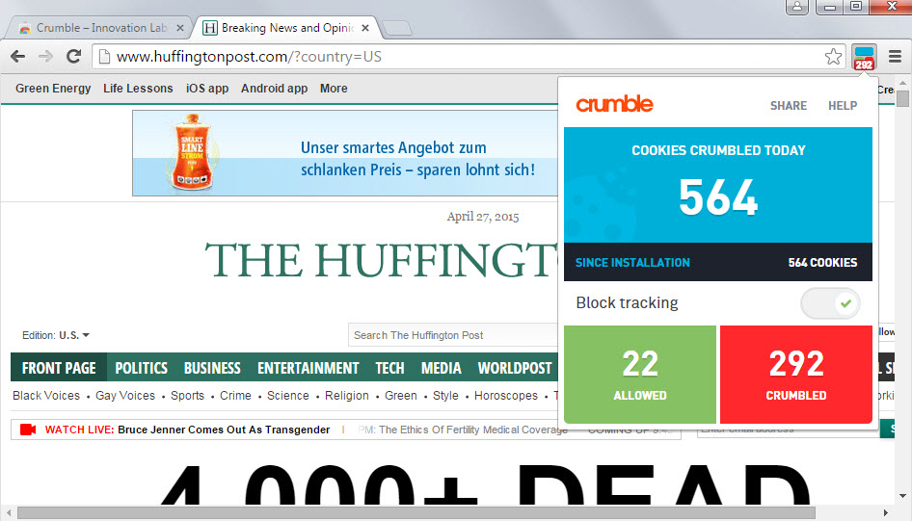
Task: Open a new tab button
Action: click(x=398, y=28)
